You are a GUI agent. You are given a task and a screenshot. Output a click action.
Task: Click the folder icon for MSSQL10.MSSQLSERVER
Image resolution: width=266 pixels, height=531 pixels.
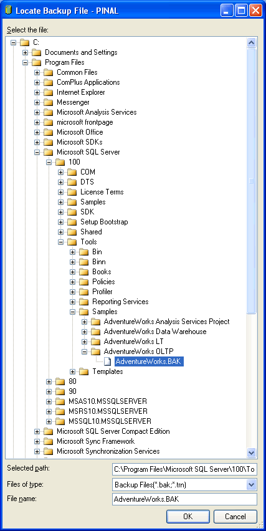(60, 421)
